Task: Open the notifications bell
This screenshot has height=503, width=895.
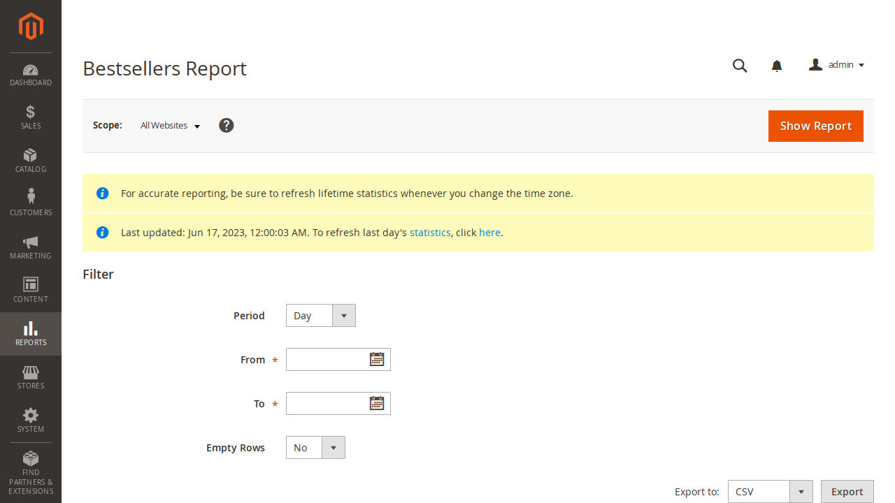Action: pos(777,66)
